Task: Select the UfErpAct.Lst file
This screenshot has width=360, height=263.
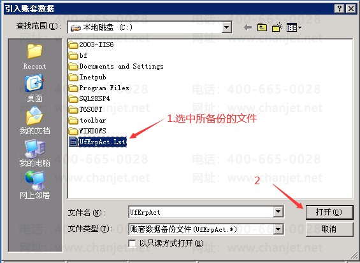Action: pyautogui.click(x=98, y=142)
